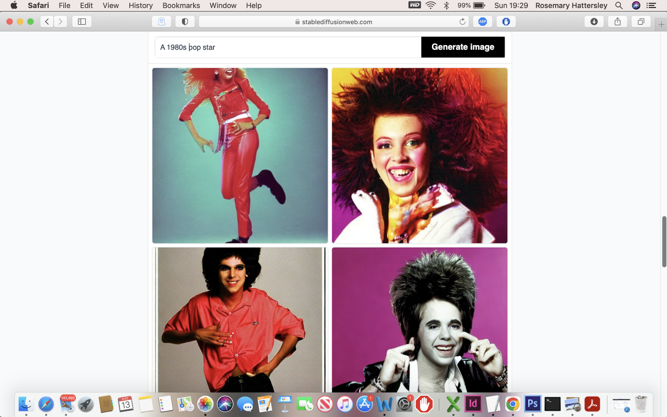Click the Generate image button
667x417 pixels.
[x=463, y=47]
